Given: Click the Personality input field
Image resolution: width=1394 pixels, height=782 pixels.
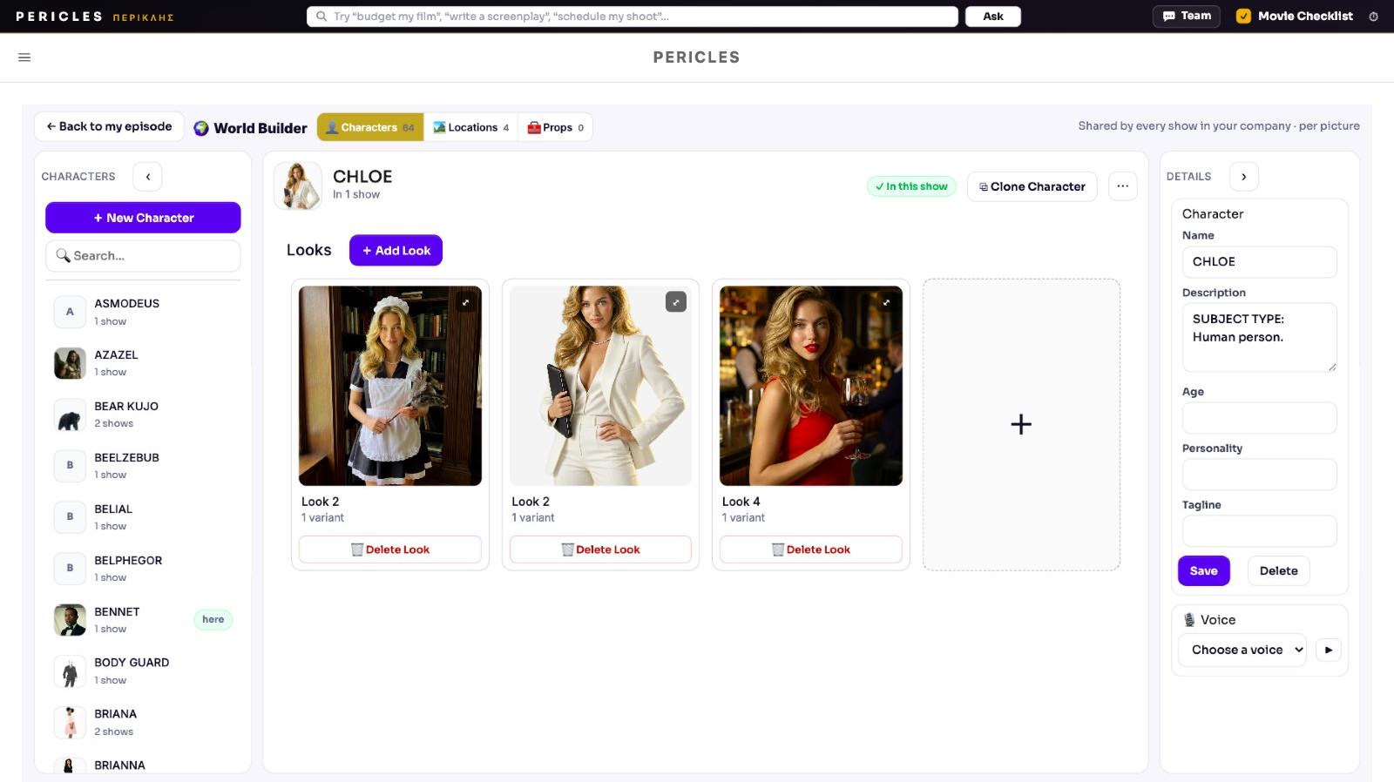Looking at the screenshot, I should point(1259,475).
